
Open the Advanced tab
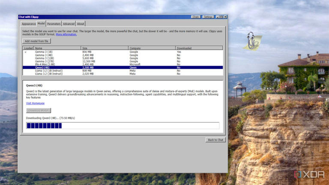[x=69, y=24]
